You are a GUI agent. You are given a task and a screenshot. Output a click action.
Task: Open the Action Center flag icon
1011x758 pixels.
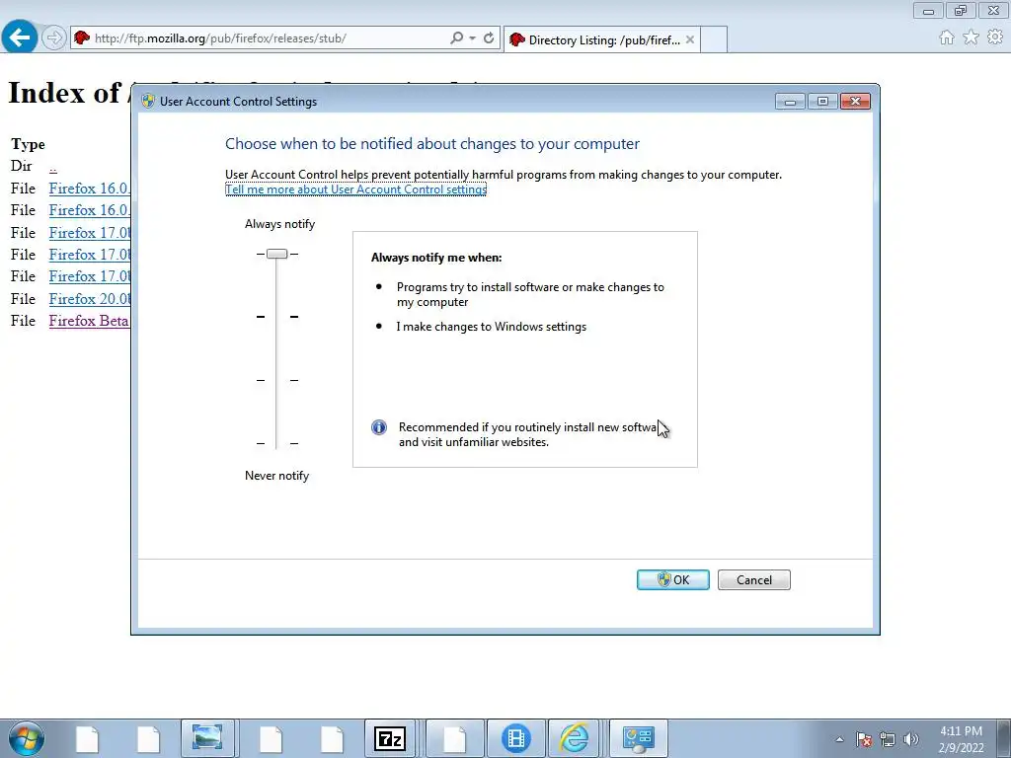(x=864, y=739)
